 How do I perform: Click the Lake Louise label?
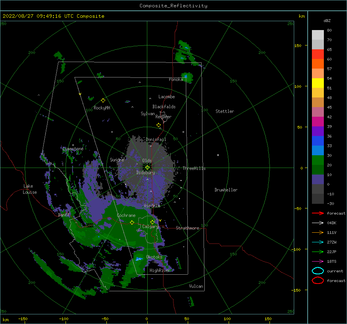(30, 189)
